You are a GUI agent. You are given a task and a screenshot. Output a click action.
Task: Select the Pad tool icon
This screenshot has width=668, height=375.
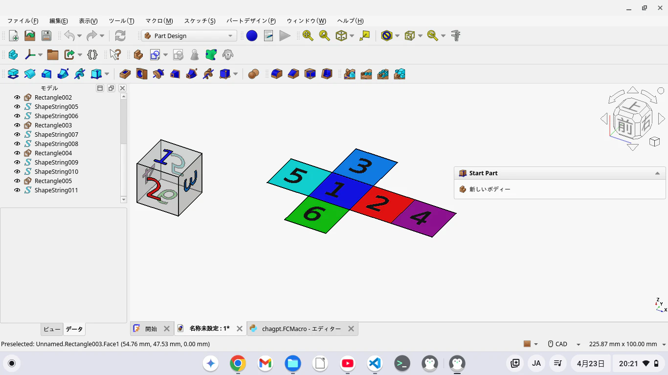click(13, 74)
